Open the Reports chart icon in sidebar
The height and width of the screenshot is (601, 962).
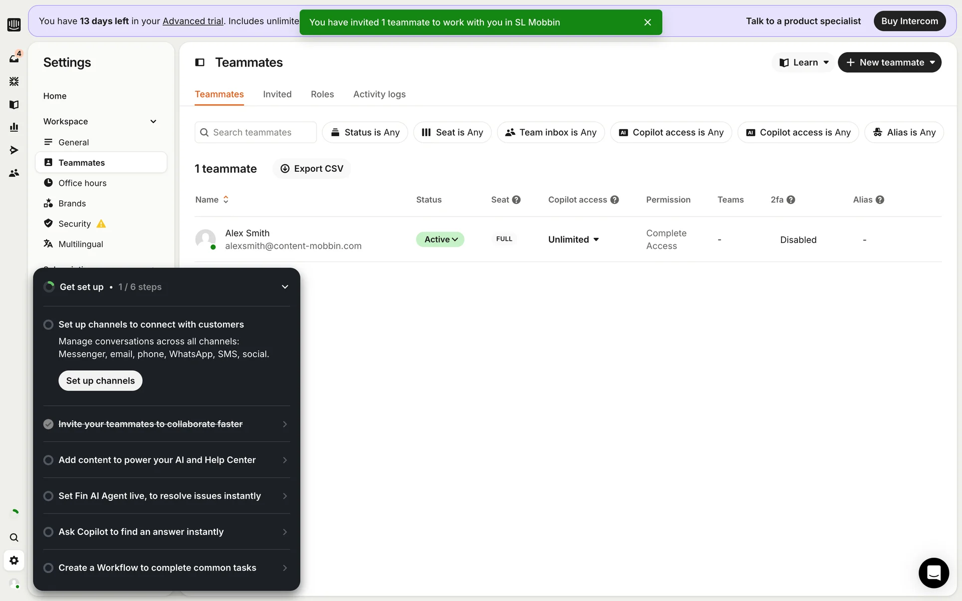pos(14,127)
